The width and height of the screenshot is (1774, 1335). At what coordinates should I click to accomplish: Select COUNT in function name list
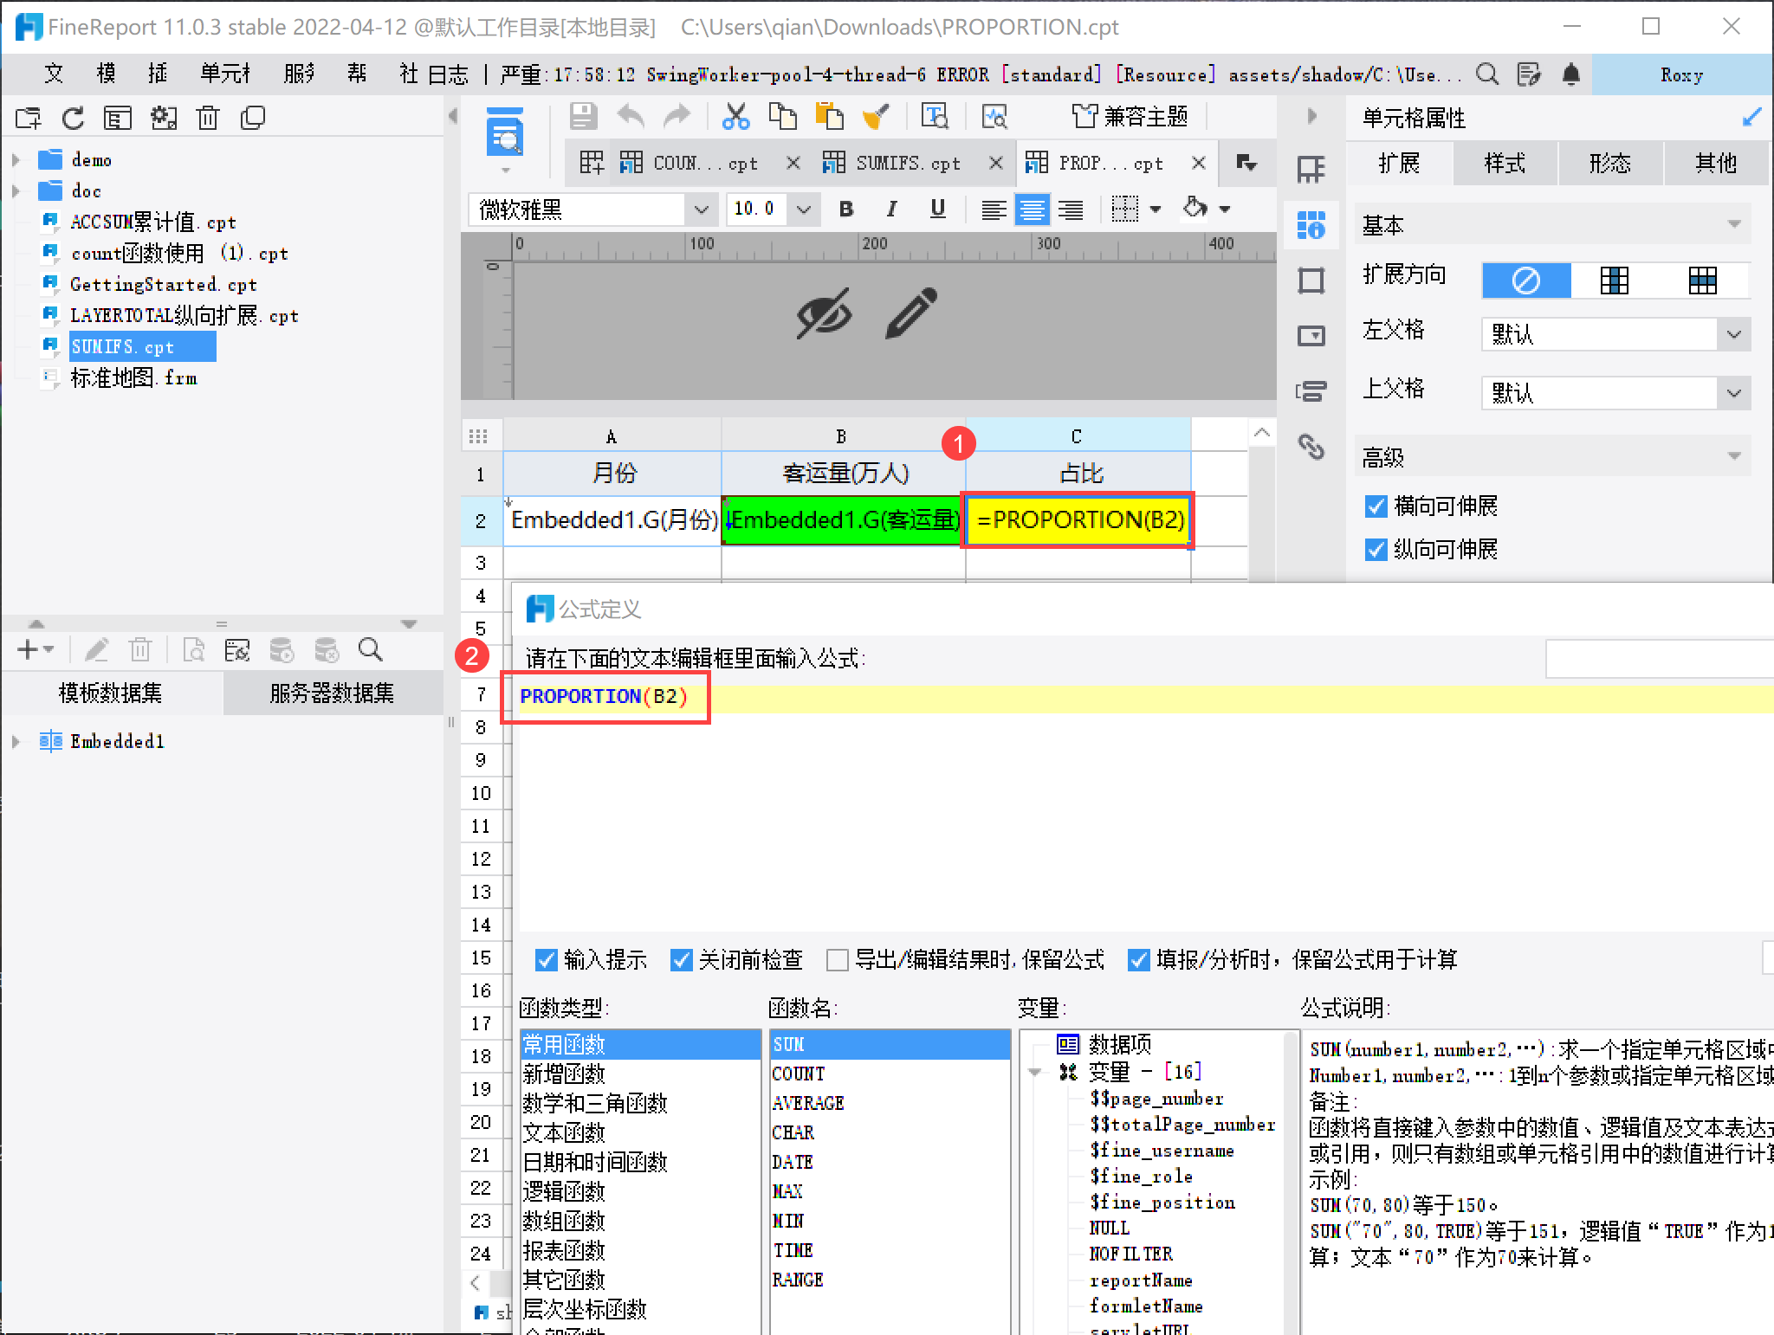coord(798,1074)
